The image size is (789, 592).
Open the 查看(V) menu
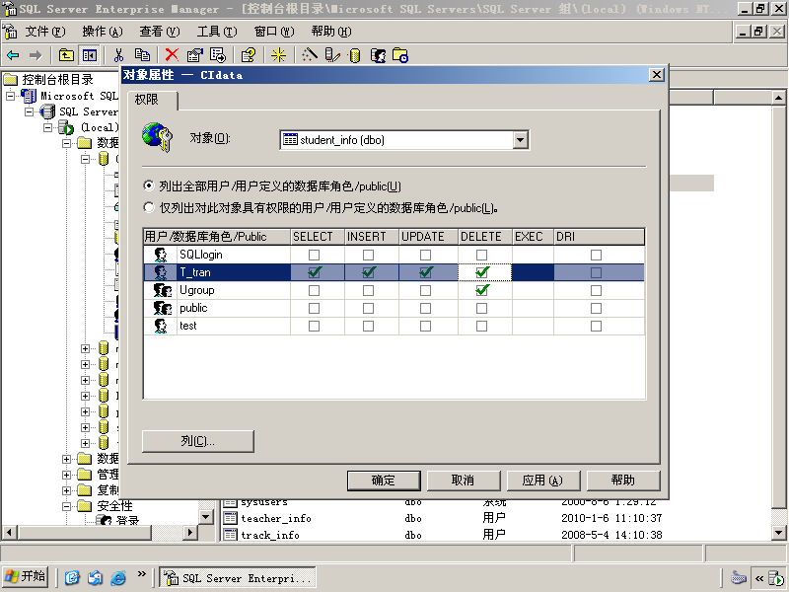coord(160,32)
